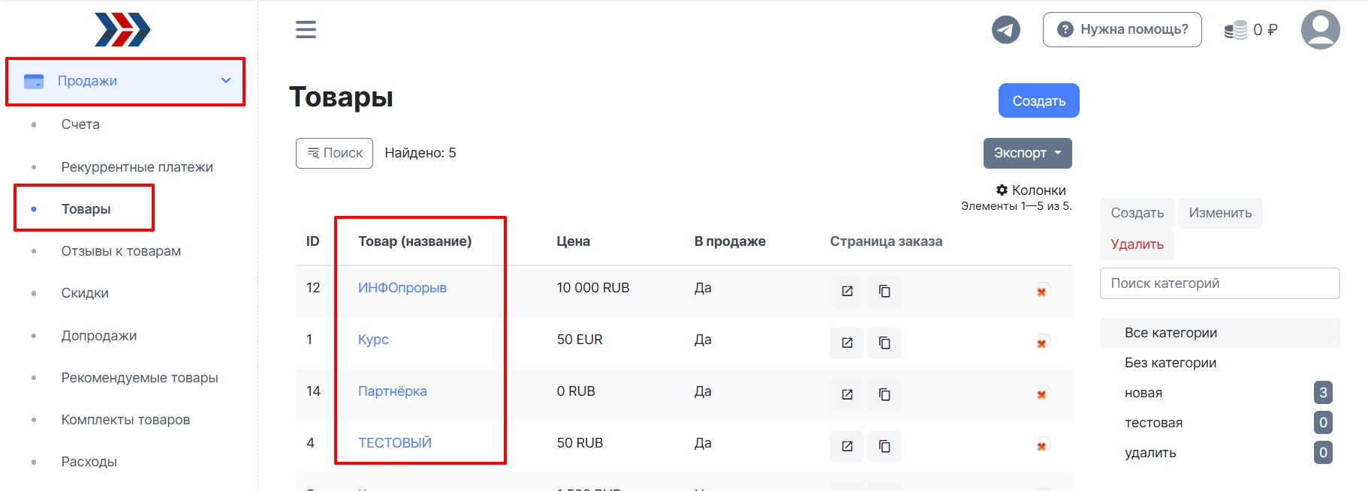Open order page for Партнёрка
This screenshot has width=1368, height=491.
point(847,394)
